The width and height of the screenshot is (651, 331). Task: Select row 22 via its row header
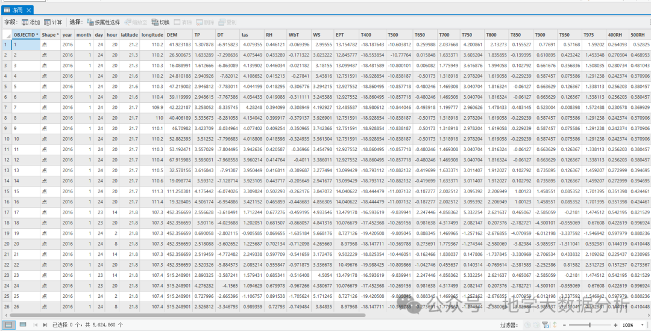(x=7, y=264)
